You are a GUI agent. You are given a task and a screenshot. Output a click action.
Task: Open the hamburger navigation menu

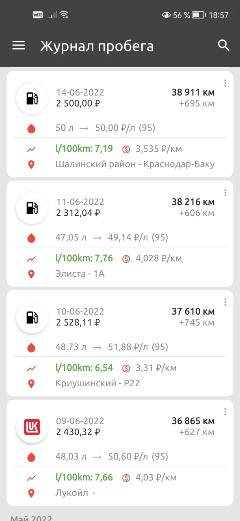click(19, 46)
